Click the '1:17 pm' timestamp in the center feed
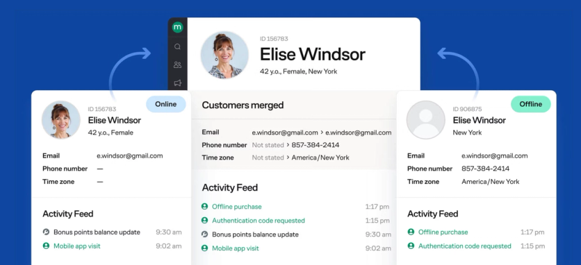 pos(377,207)
